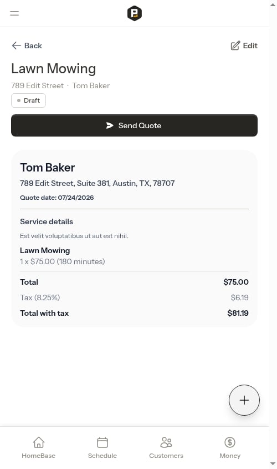Viewport: 277px width, 469px height.
Task: Click the paper plane send icon
Action: 110,125
